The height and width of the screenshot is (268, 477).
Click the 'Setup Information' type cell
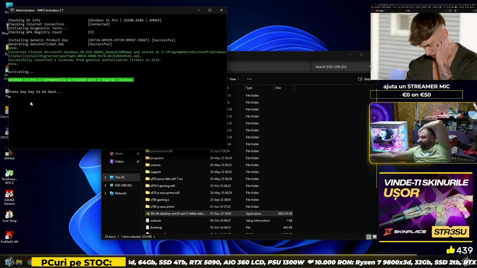[x=258, y=220]
